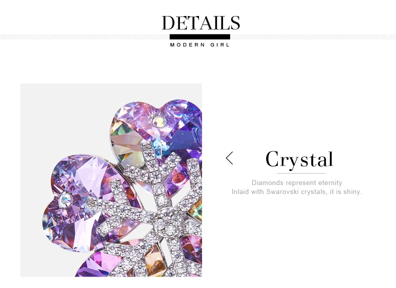Click the thin underline beneath Crystal

(x=301, y=173)
